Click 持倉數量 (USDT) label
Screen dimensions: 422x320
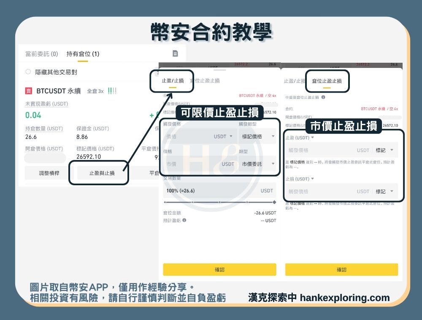click(44, 128)
